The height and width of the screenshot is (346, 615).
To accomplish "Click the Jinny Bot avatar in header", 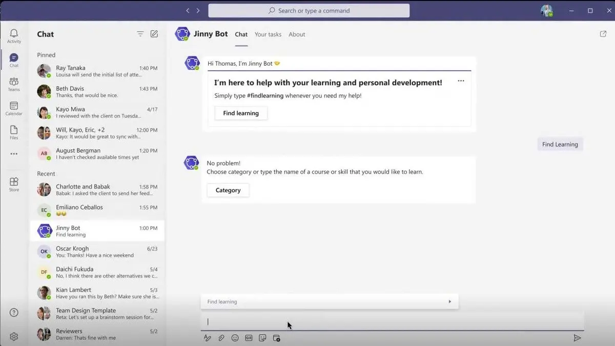I will (x=182, y=34).
